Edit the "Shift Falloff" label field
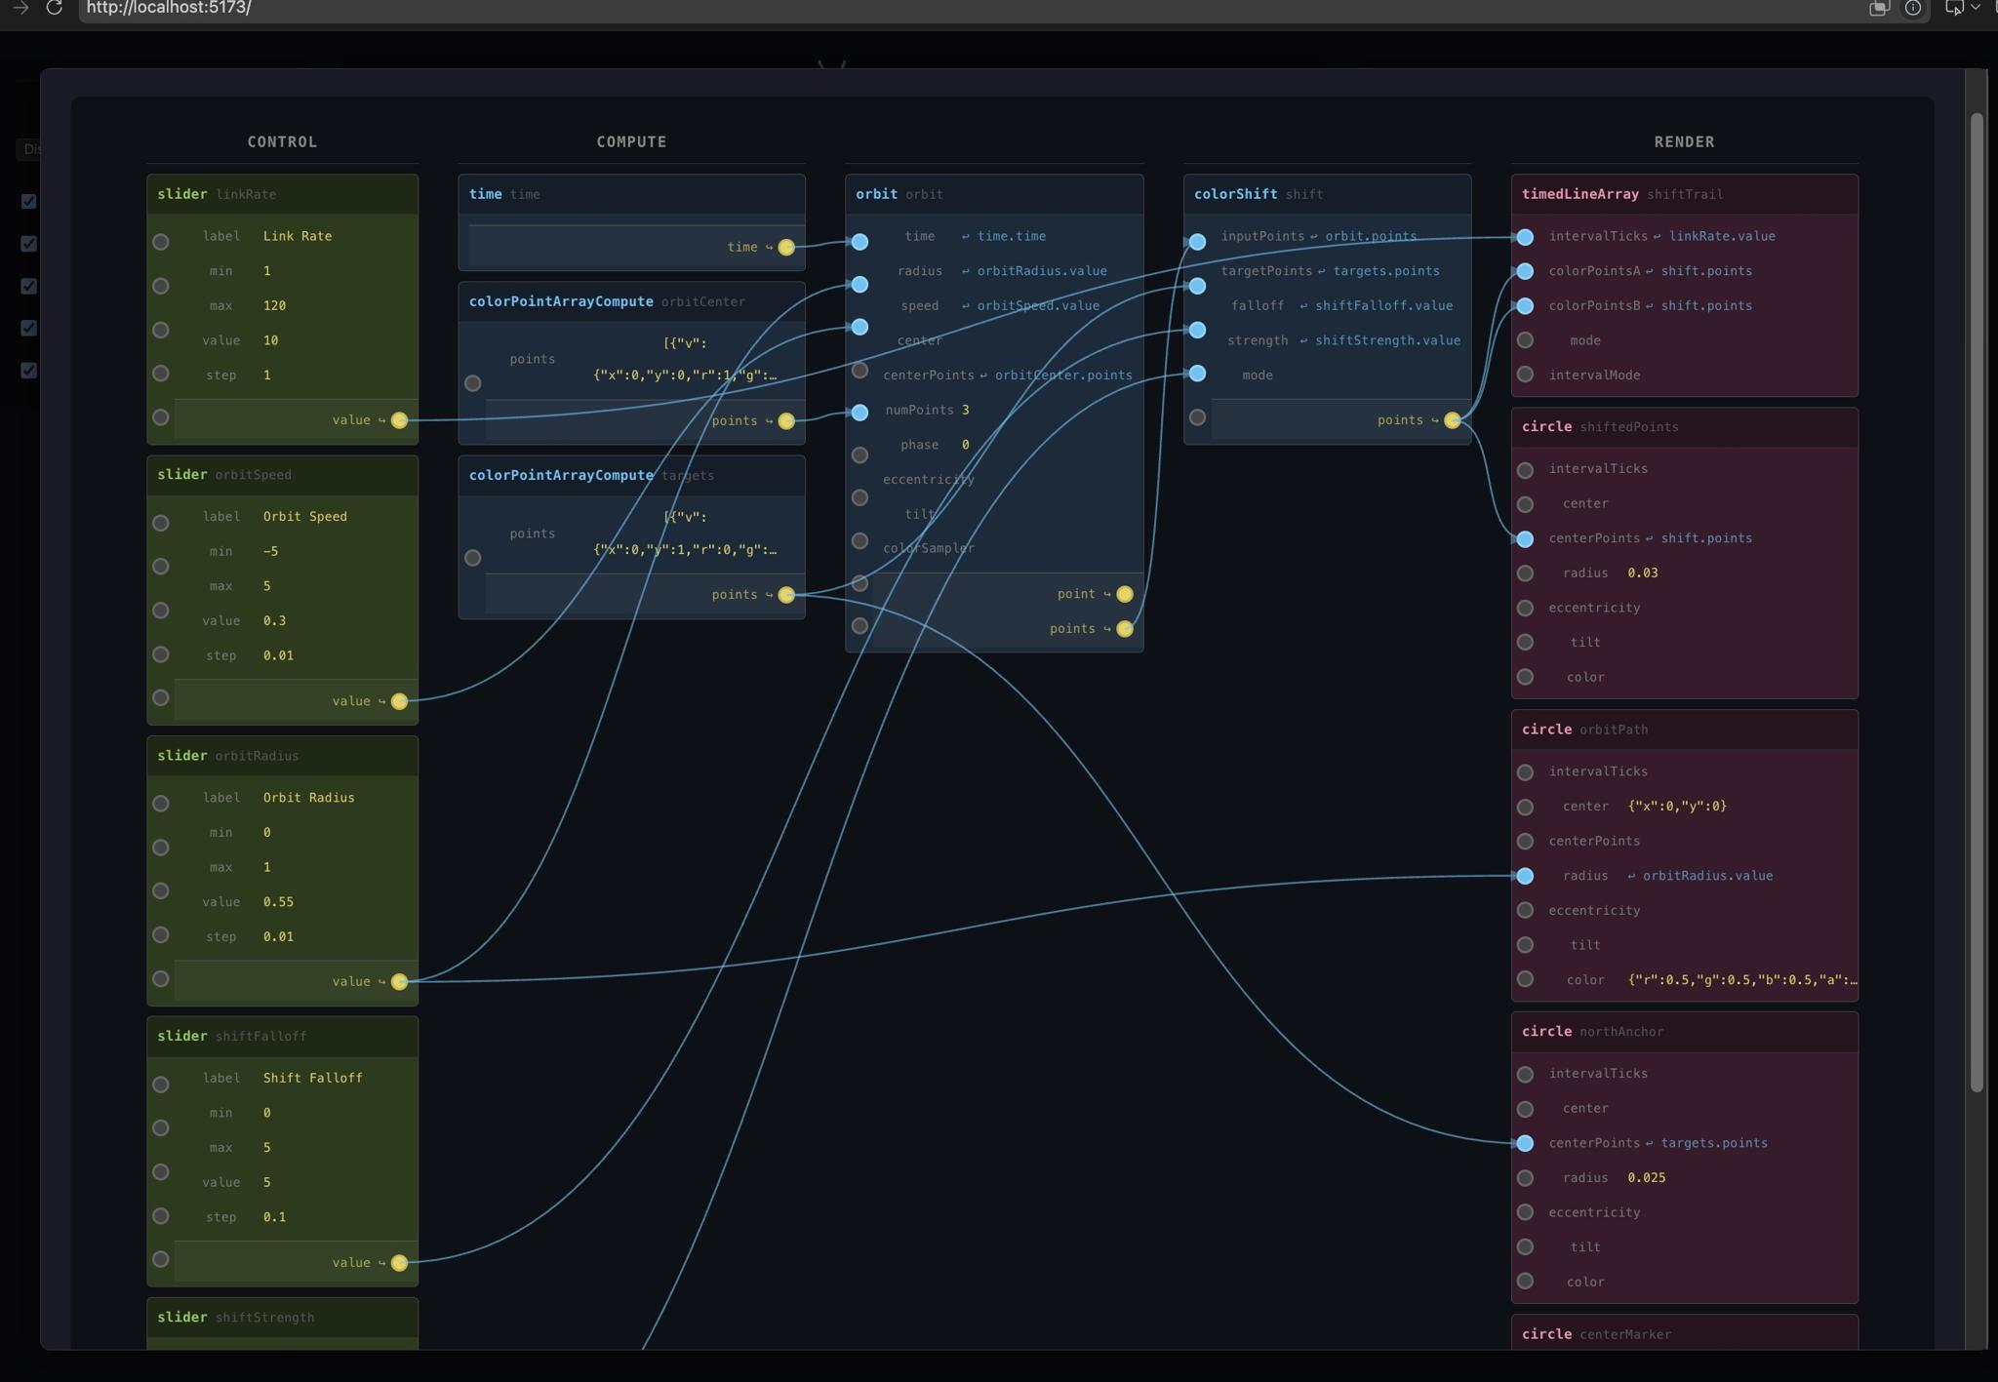This screenshot has width=1998, height=1382. [x=313, y=1078]
